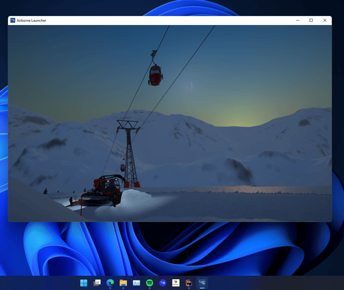Image resolution: width=344 pixels, height=290 pixels.
Task: Open the blue round TD app icon
Action: tap(163, 283)
